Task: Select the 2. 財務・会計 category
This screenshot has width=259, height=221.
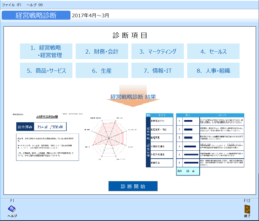Action: click(x=102, y=51)
